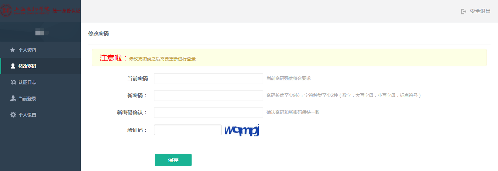Refresh the captcha image by clicking it
Screen dimensions: 498x171
pos(242,130)
